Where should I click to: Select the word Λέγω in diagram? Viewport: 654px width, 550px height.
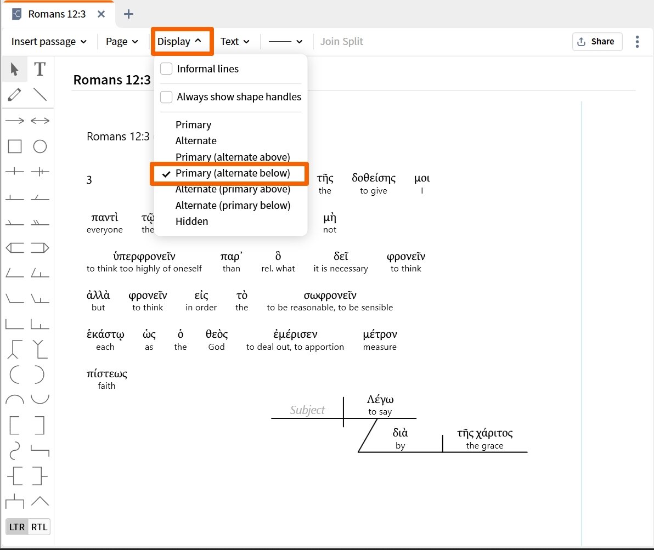(380, 399)
